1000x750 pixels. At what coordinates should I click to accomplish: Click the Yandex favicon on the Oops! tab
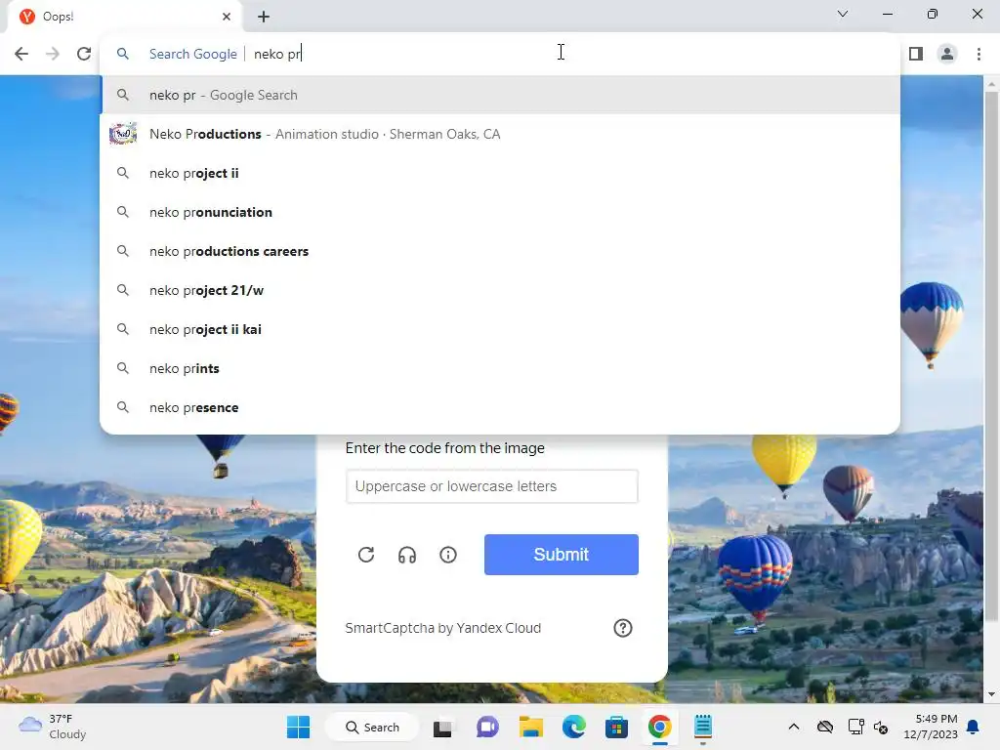26,17
